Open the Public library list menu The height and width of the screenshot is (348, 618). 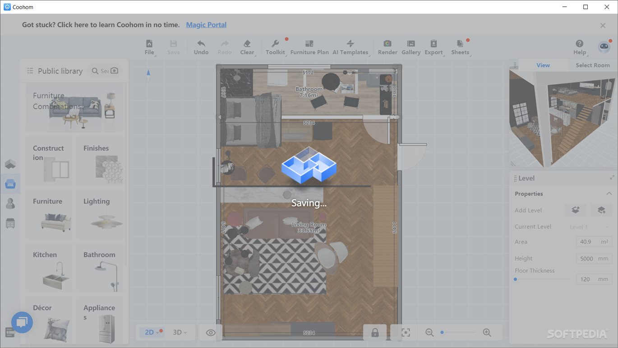[x=30, y=71]
